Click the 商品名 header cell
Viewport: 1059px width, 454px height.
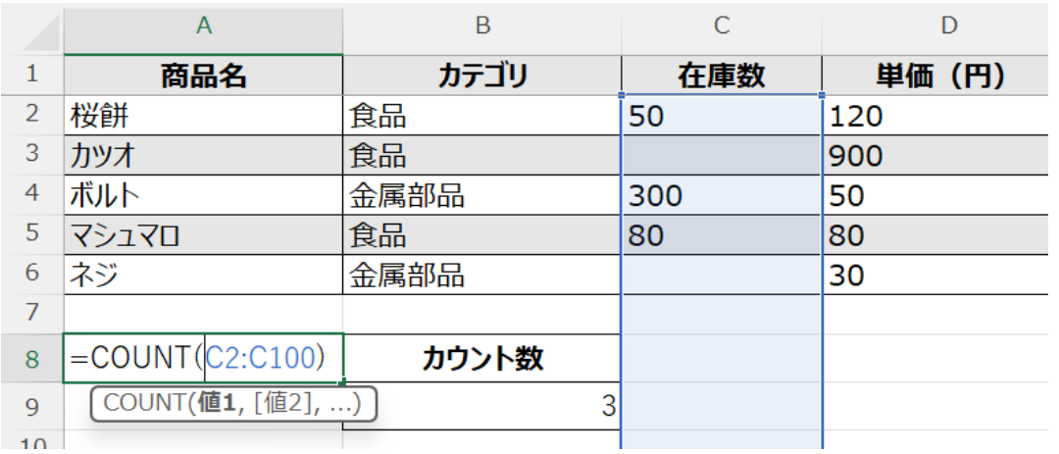pyautogui.click(x=204, y=75)
